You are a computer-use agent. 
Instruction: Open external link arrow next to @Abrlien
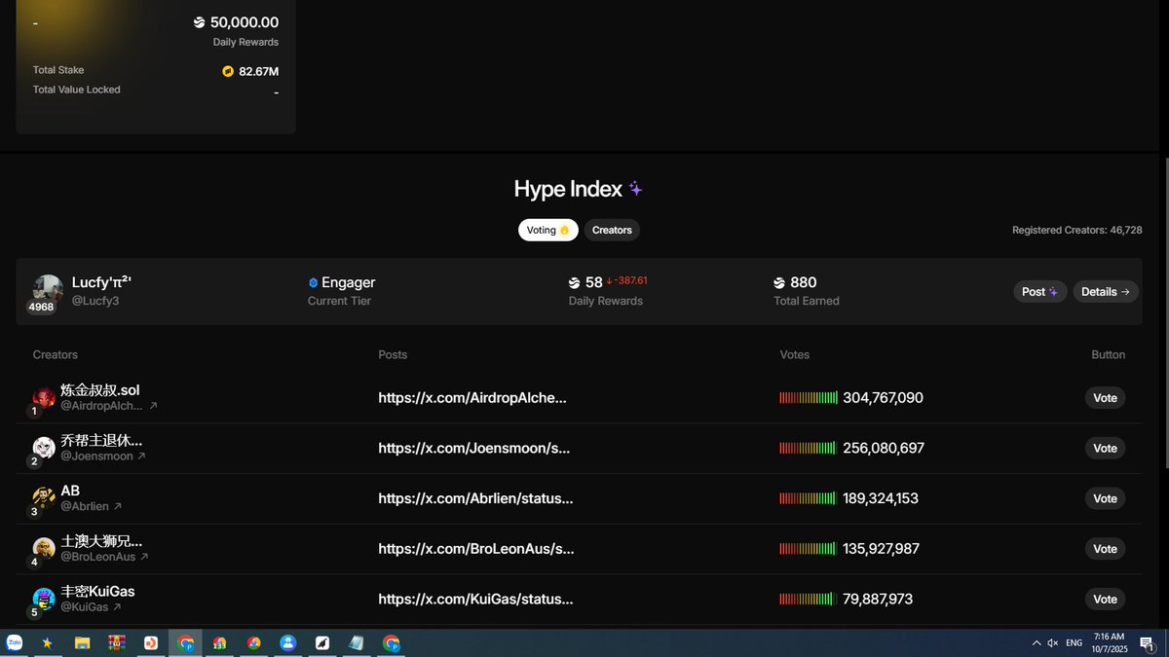click(118, 506)
